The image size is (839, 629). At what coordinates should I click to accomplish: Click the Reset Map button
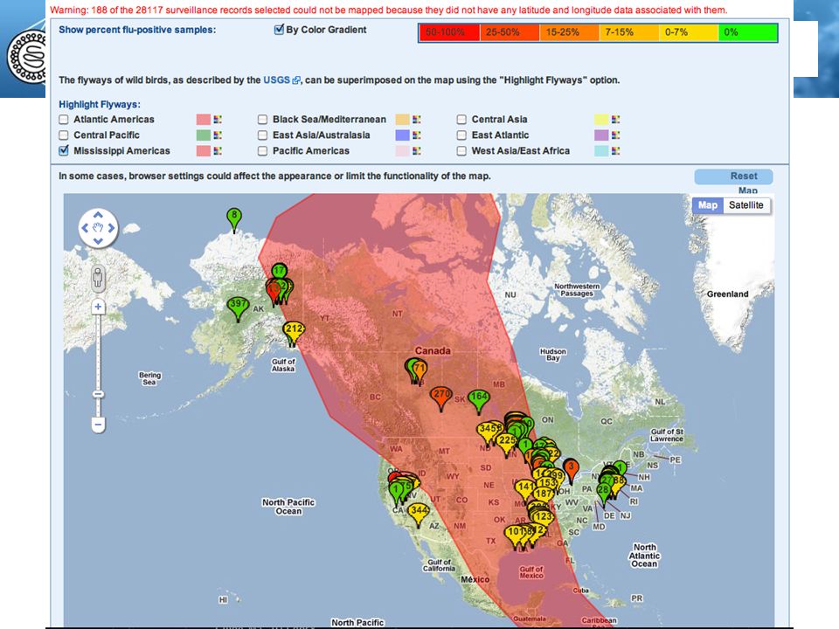pyautogui.click(x=733, y=176)
